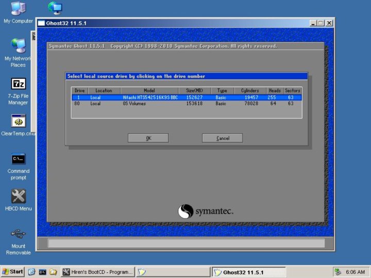Click the Drive column header
Image resolution: width=371 pixels, height=278 pixels.
coord(80,91)
